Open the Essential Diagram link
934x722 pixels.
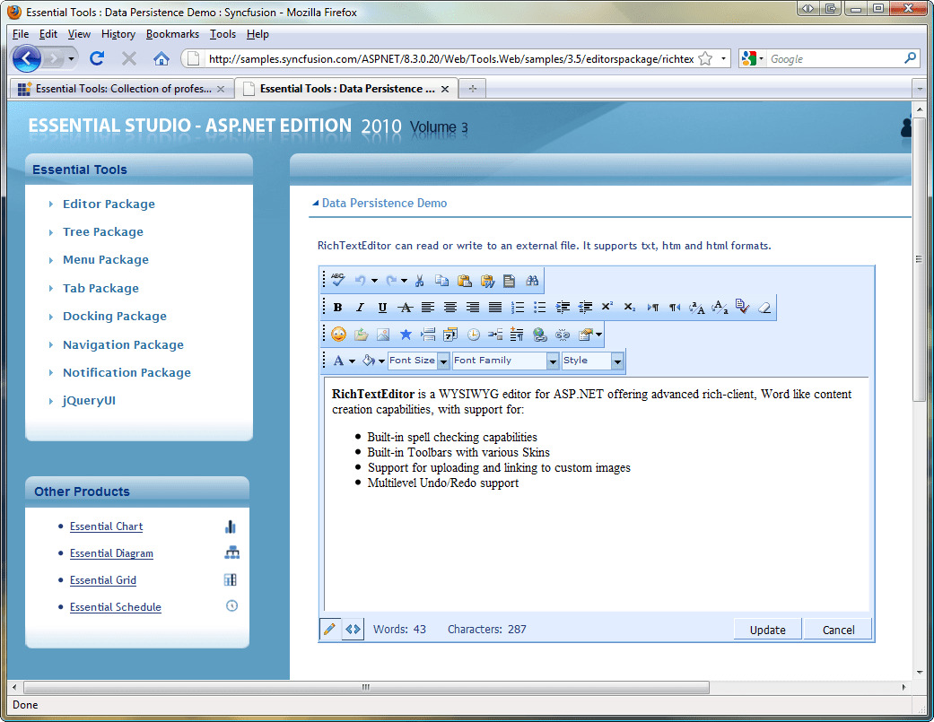click(x=111, y=553)
